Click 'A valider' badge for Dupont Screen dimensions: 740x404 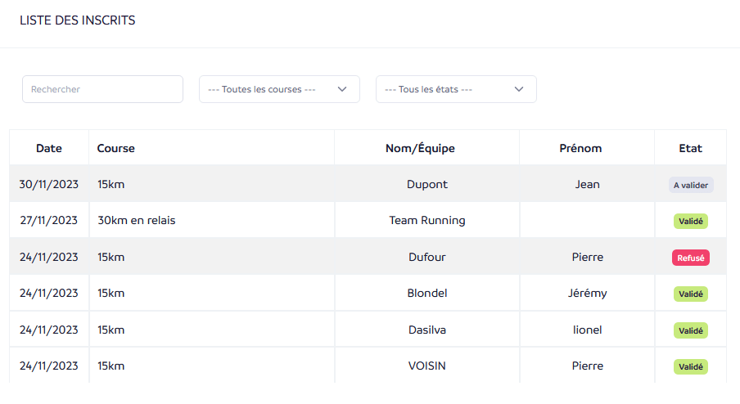point(691,185)
